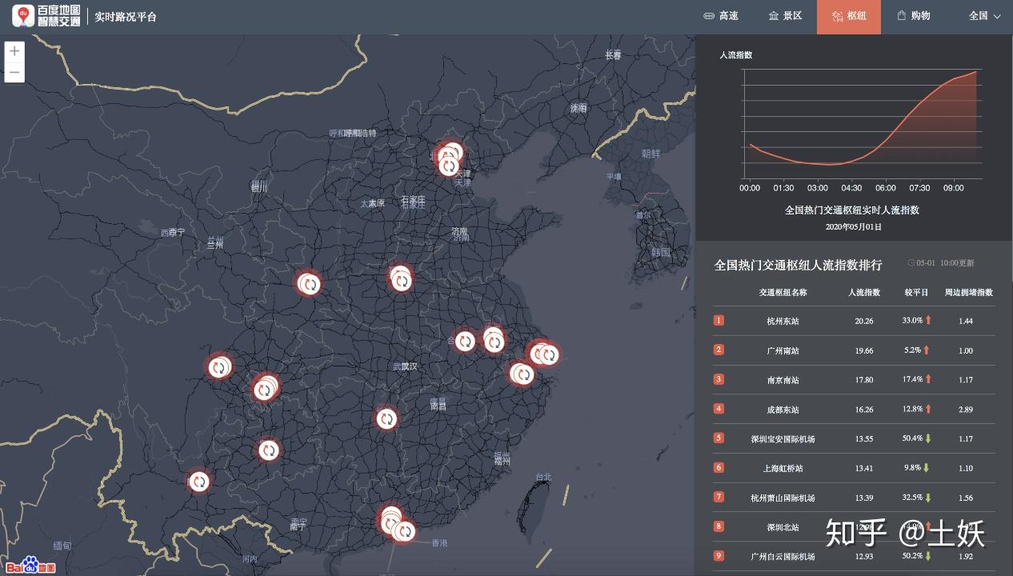Click the rank 7 badge in the ranking
The width and height of the screenshot is (1013, 576).
pyautogui.click(x=719, y=497)
